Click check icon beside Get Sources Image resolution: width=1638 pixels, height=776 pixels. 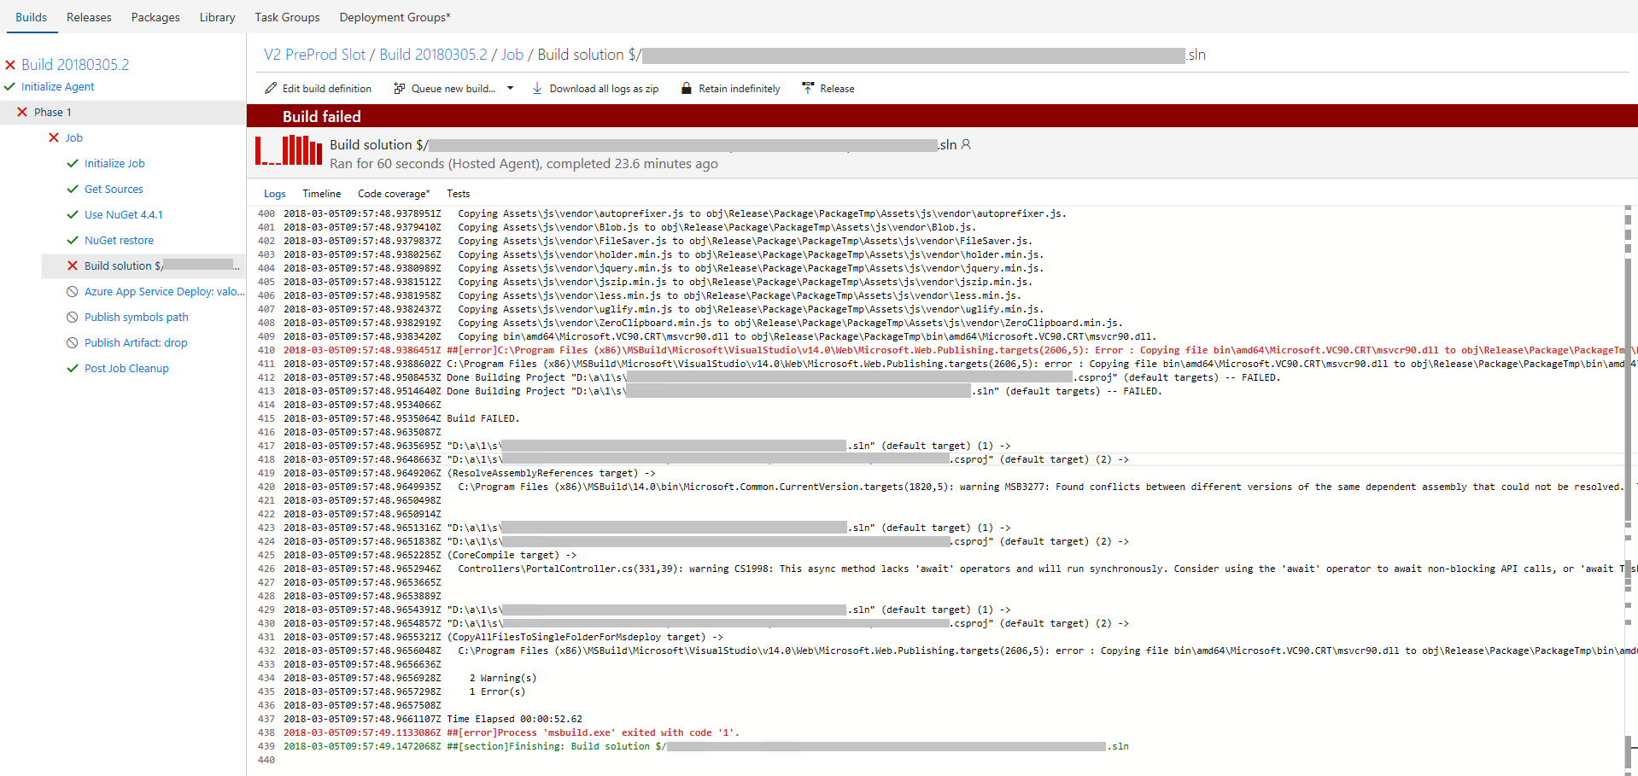(73, 189)
